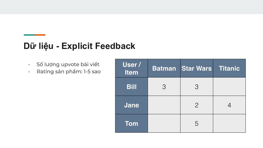263x148 pixels.
Task: Click the bullet Rating sản phẩm: 1-5 sao
Action: (x=69, y=72)
